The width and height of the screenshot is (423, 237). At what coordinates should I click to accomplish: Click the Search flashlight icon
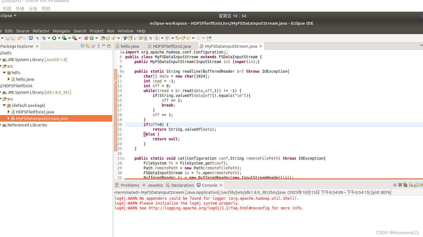(113, 38)
